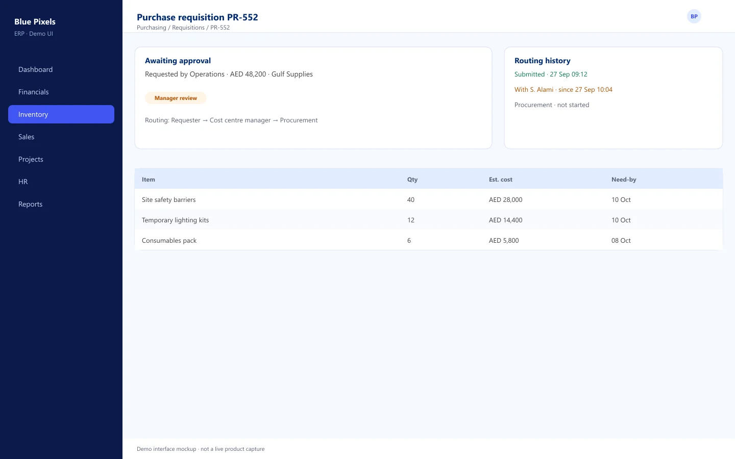Screen dimensions: 735x459
Task: Go to Dashboard in sidebar
Action: (x=61, y=69)
